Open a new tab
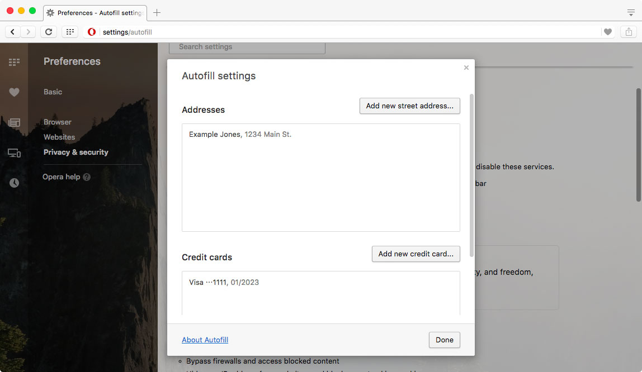The height and width of the screenshot is (372, 642). (157, 12)
